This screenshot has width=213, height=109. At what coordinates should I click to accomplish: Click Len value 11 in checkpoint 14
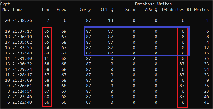(46, 58)
